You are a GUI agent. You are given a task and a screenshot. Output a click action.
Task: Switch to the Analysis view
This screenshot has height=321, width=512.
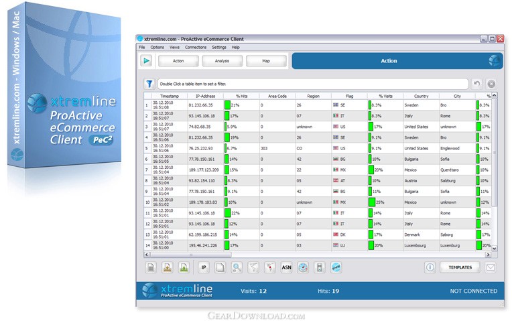[x=222, y=61]
